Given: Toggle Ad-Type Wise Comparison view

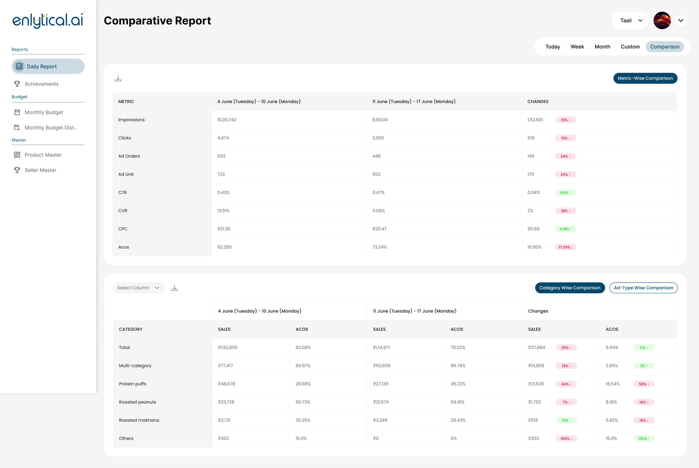Looking at the screenshot, I should point(643,288).
